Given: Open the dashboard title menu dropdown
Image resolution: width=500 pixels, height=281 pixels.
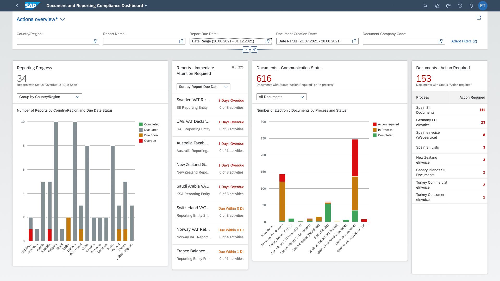Looking at the screenshot, I should tap(146, 6).
